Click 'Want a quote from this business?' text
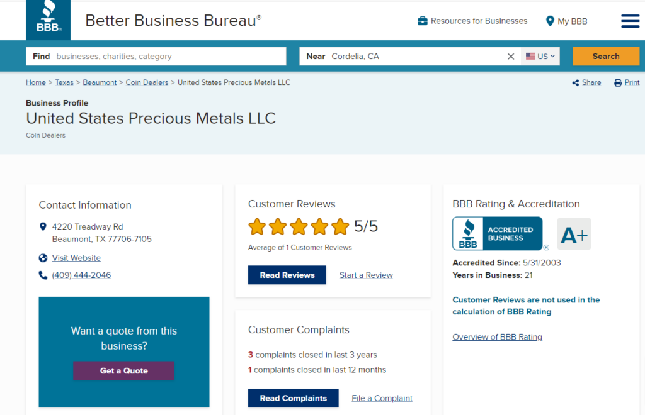The height and width of the screenshot is (415, 645). pyautogui.click(x=124, y=338)
